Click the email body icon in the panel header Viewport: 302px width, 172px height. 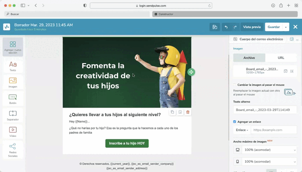pyautogui.click(x=235, y=39)
